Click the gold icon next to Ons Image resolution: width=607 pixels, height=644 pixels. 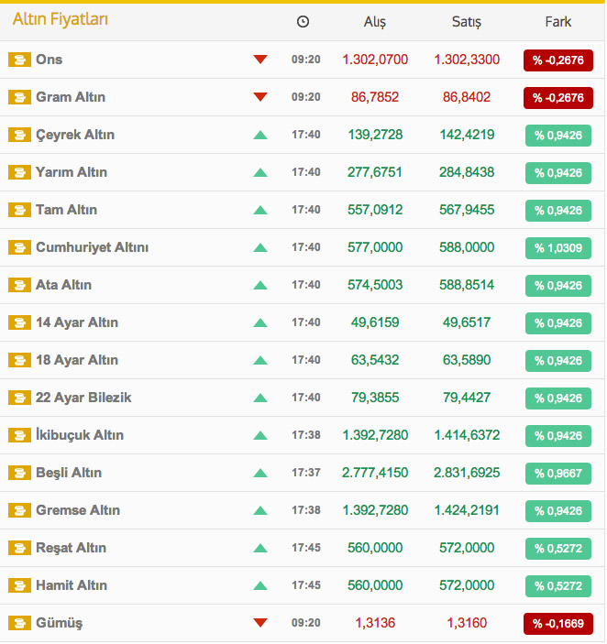pyautogui.click(x=19, y=60)
